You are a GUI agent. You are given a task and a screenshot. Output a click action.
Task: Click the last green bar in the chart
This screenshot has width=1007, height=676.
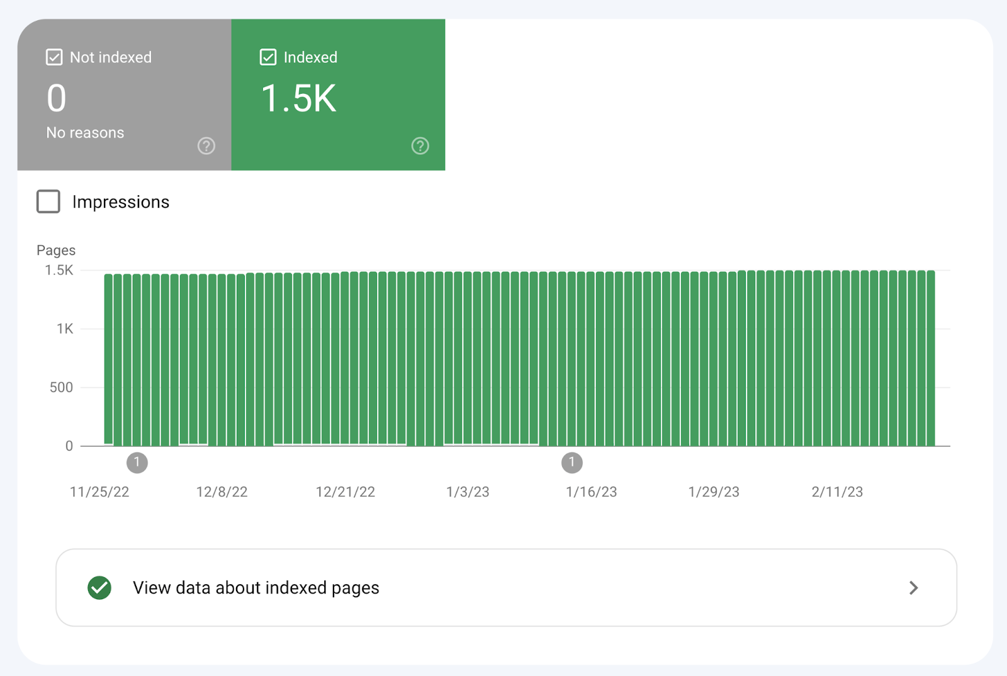(x=930, y=359)
